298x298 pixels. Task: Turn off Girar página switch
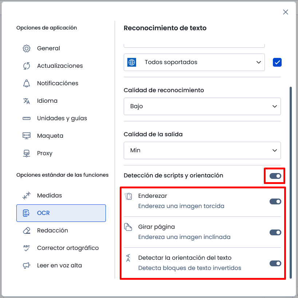(x=275, y=232)
